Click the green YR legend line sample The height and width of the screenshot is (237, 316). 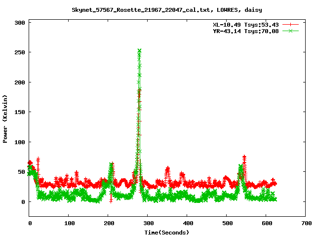pos(290,31)
